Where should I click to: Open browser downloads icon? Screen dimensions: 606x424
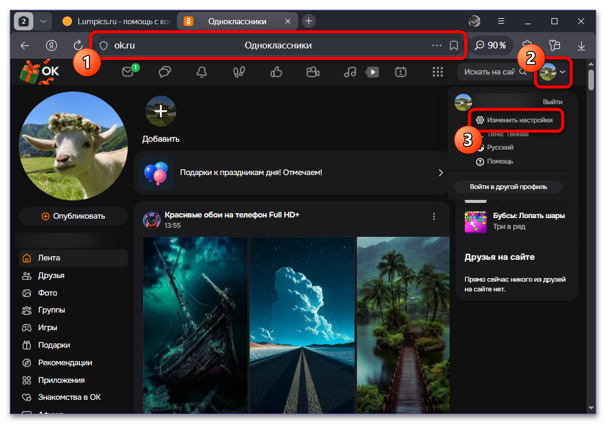point(581,45)
